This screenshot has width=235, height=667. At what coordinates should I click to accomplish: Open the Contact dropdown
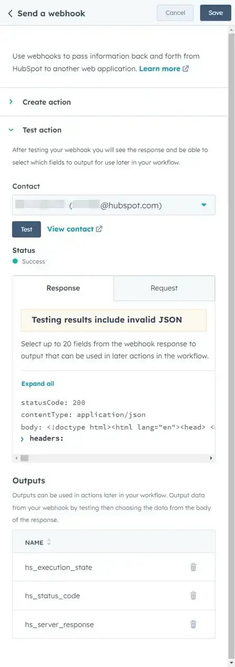[114, 205]
